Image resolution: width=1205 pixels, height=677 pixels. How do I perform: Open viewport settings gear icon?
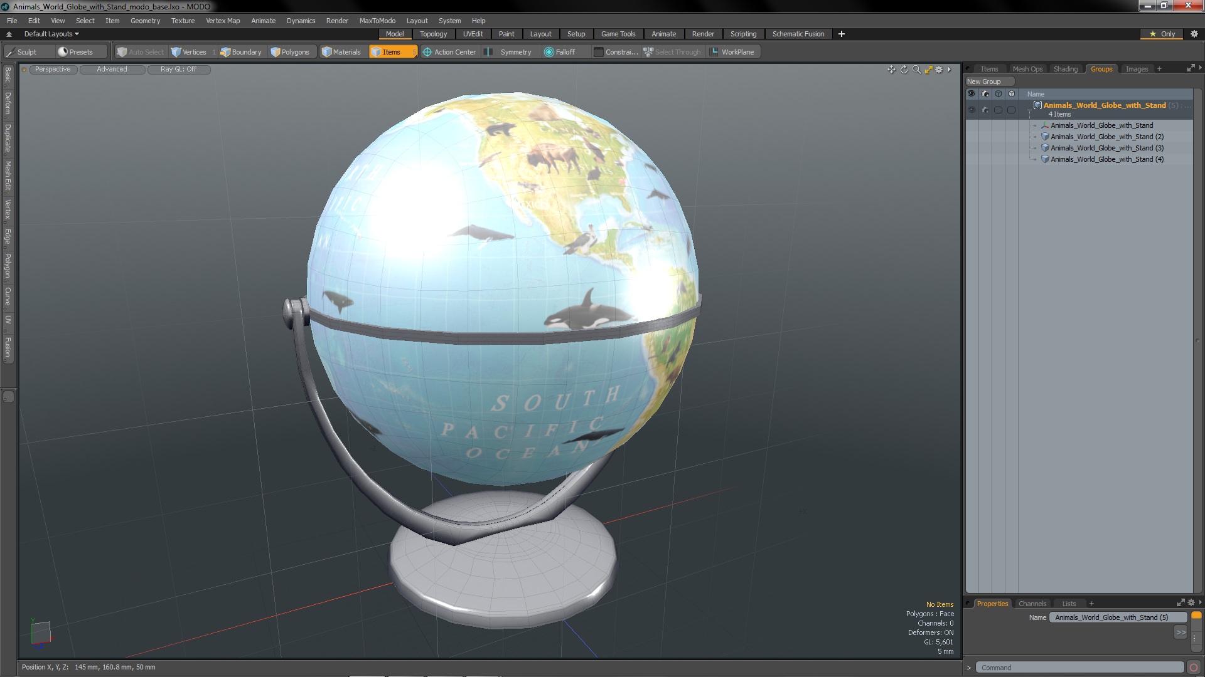[x=939, y=70]
